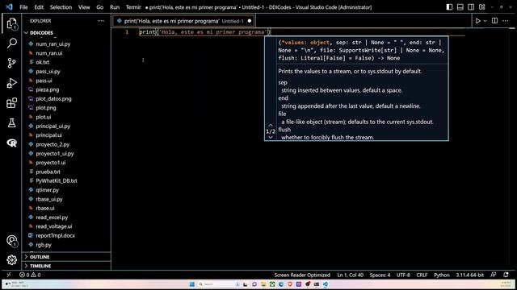Open the View menu
This screenshot has width=517, height=290.
pyautogui.click(x=84, y=7)
